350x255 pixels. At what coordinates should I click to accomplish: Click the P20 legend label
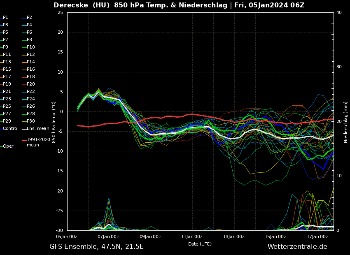(31, 84)
